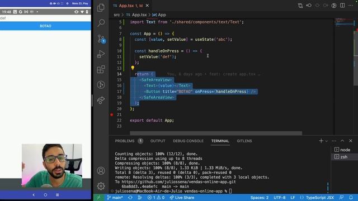The width and height of the screenshot is (358, 201).
Task: Open terminal panel more actions ellipsis
Action: [x=334, y=141]
